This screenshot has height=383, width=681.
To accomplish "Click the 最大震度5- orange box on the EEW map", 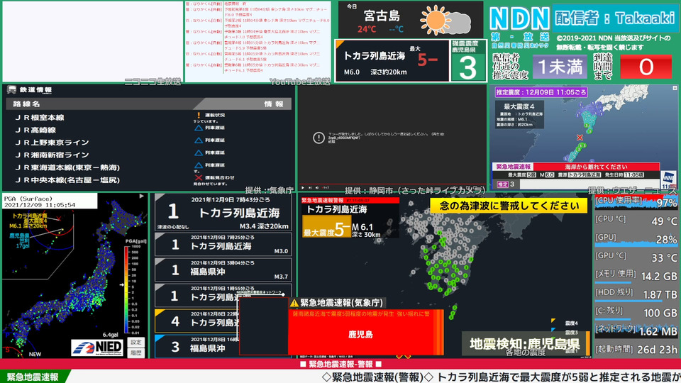I will pos(326,227).
